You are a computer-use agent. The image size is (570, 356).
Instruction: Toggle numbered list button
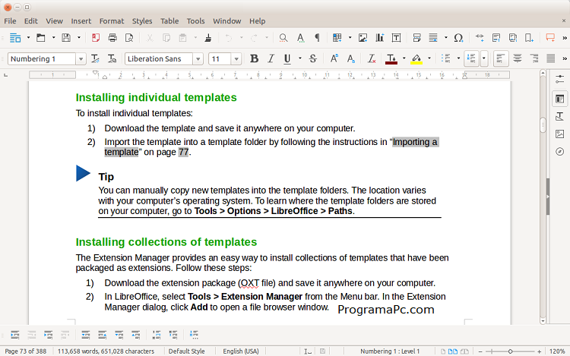point(471,58)
